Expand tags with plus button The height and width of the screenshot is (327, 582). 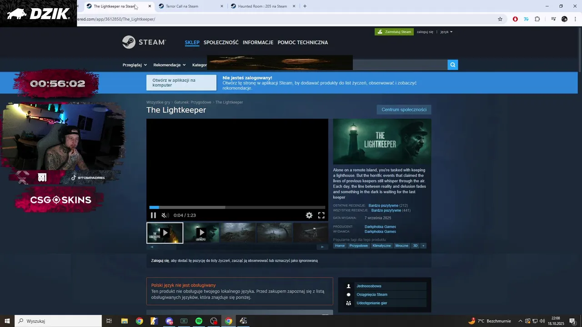click(423, 246)
